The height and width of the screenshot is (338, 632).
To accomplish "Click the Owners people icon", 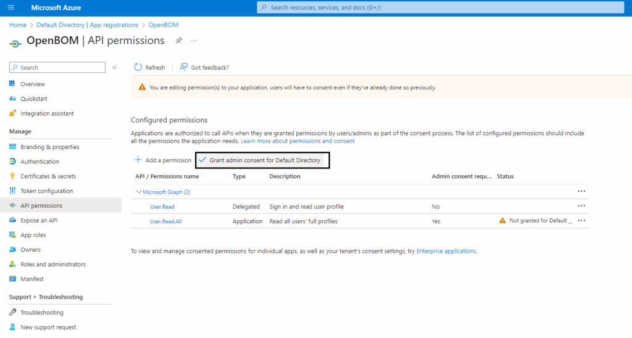I will (12, 249).
